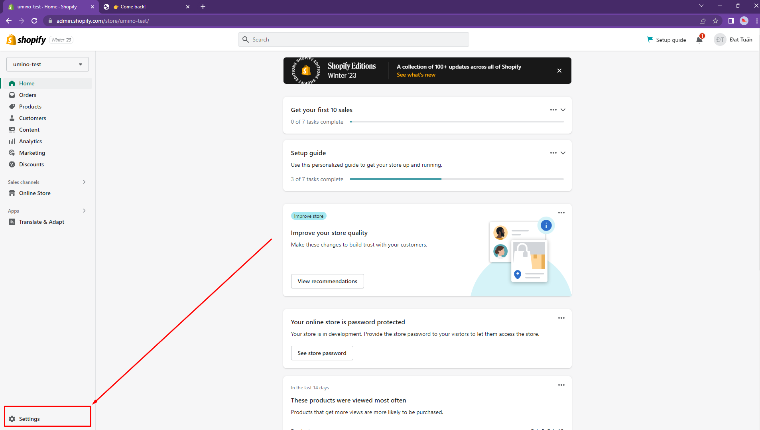The image size is (760, 430).
Task: Open the notifications bell
Action: 699,39
